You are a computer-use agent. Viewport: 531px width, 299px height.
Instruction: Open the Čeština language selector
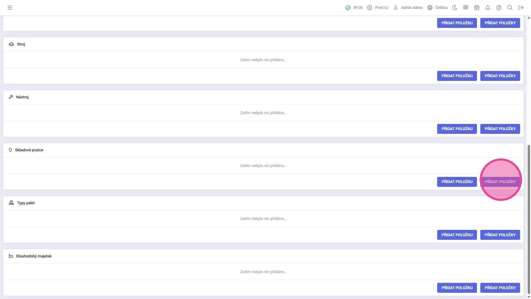coord(438,8)
